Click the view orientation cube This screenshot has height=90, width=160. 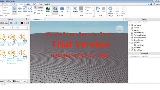coord(119,29)
